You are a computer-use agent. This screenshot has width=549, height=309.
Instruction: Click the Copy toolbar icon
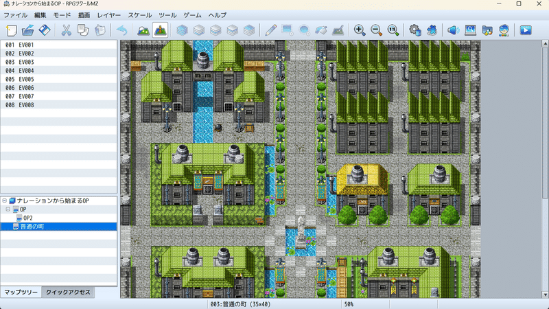coord(83,30)
